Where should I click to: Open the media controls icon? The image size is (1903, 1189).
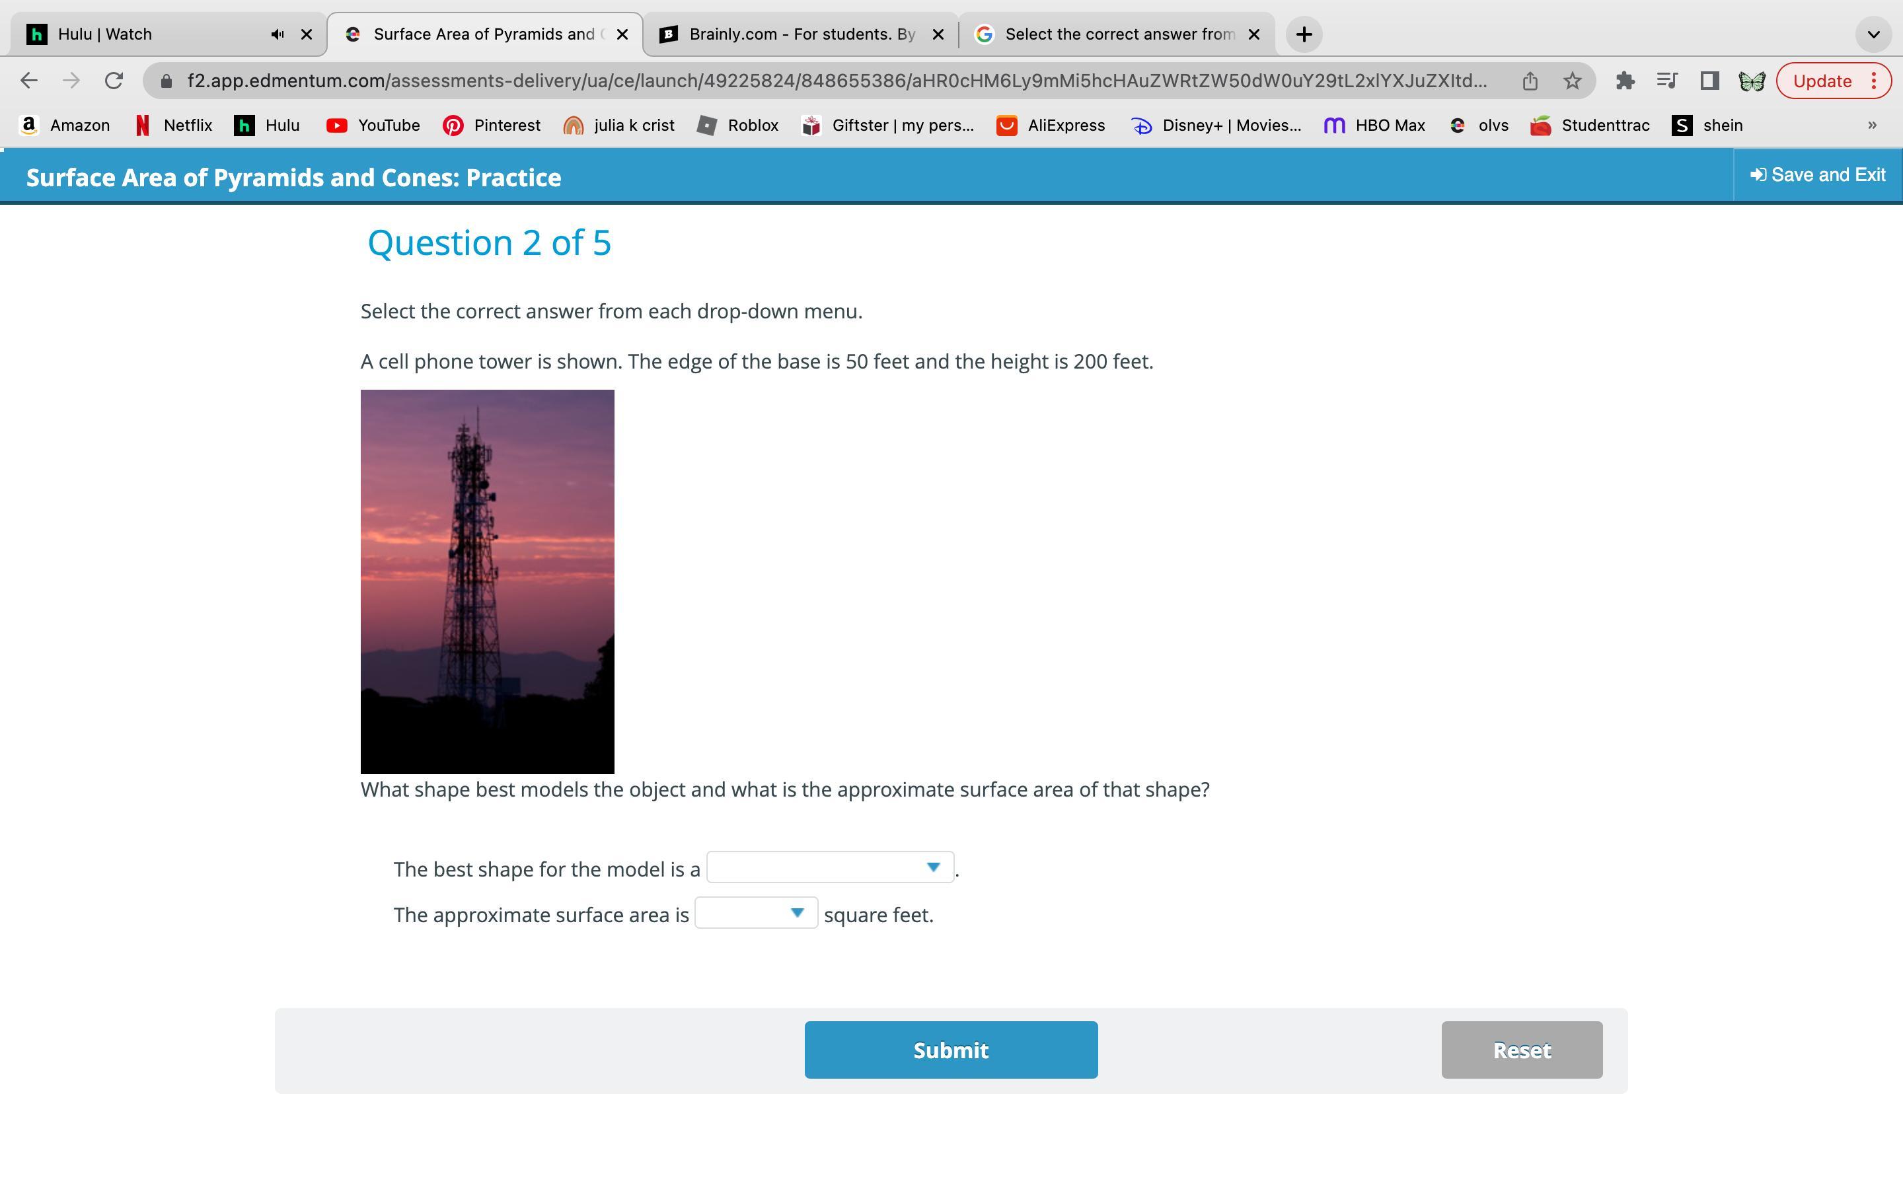pos(1666,81)
